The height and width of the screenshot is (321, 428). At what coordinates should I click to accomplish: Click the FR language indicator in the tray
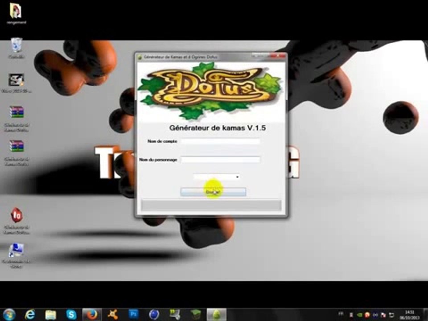[x=341, y=314]
